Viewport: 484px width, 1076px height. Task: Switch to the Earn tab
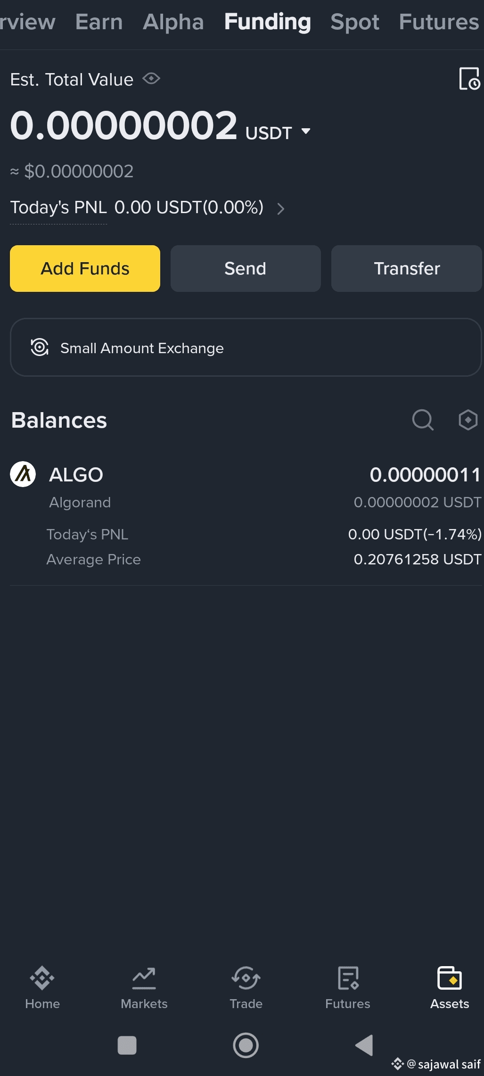click(x=99, y=22)
